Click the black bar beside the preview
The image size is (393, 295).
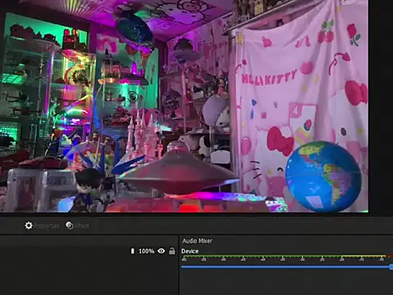(x=381, y=107)
